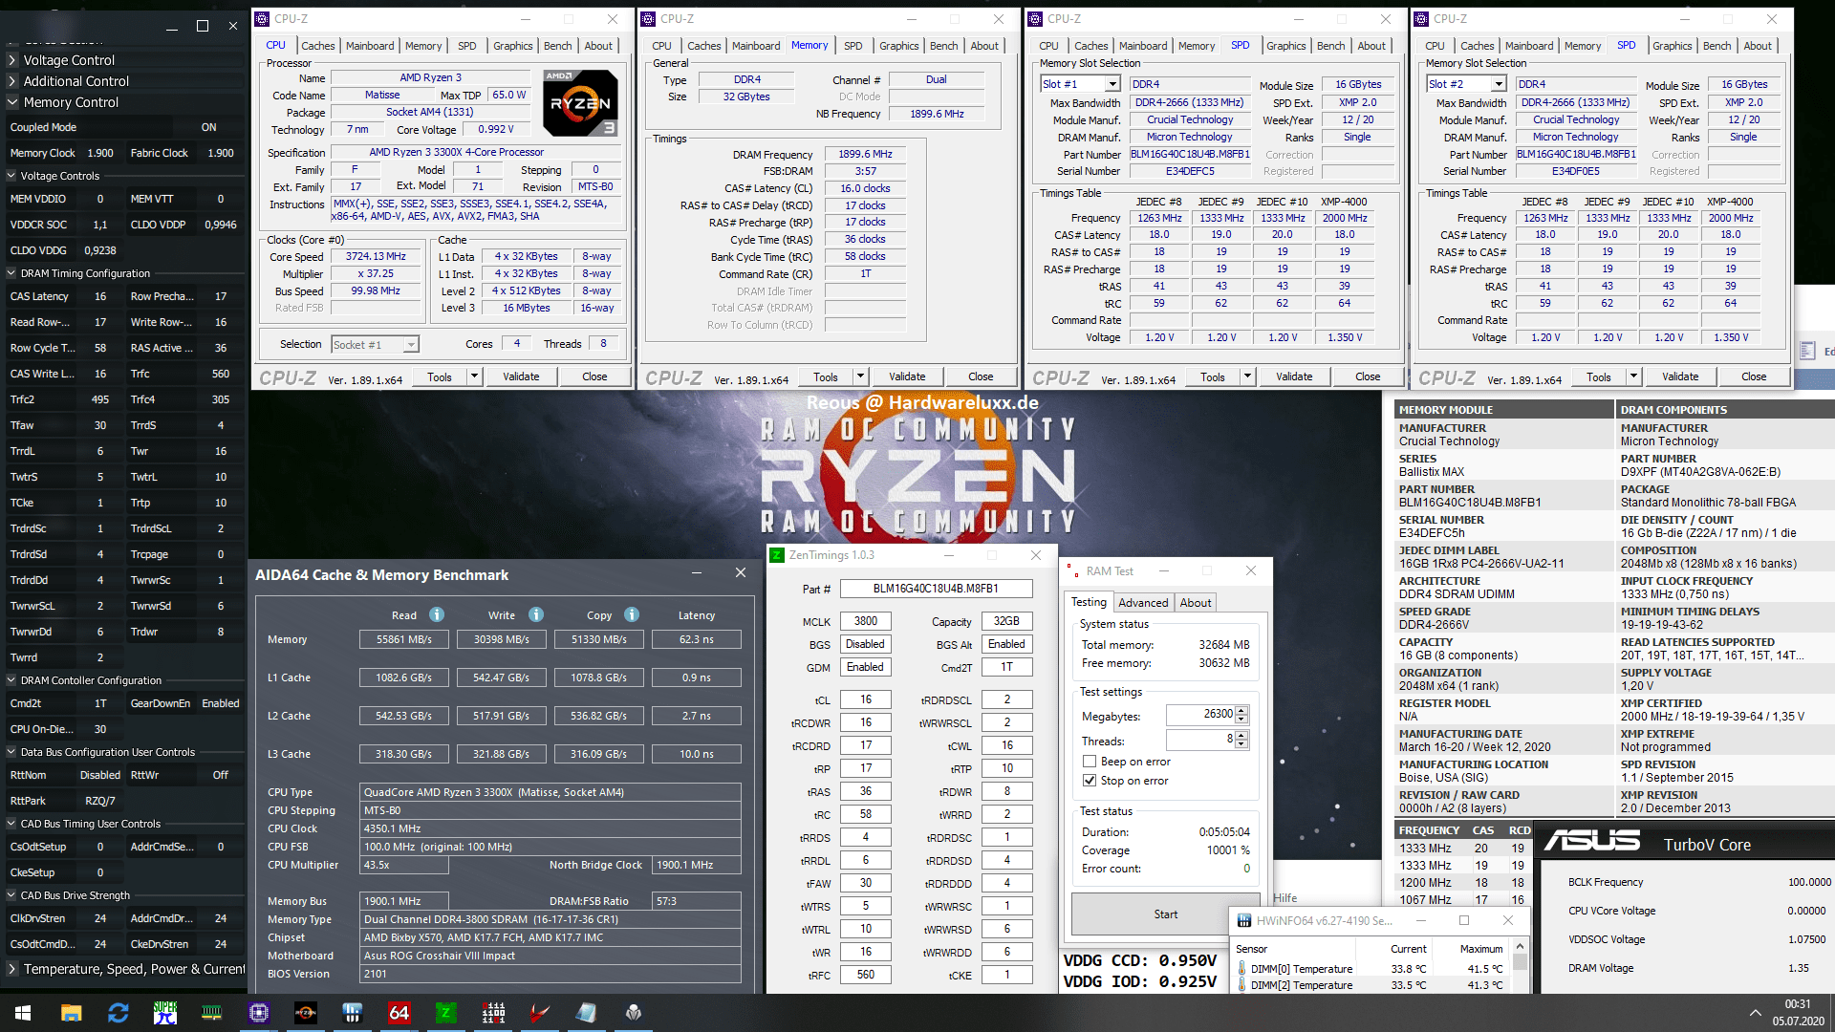Open Super Pi from taskbar
The width and height of the screenshot is (1835, 1032).
[165, 1013]
